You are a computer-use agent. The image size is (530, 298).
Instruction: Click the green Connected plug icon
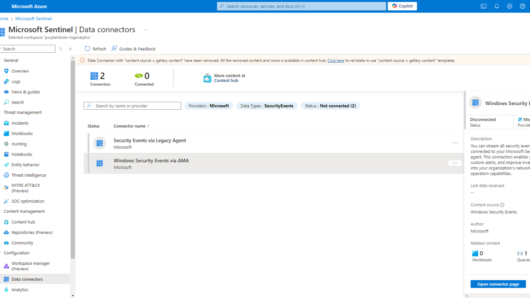point(139,76)
